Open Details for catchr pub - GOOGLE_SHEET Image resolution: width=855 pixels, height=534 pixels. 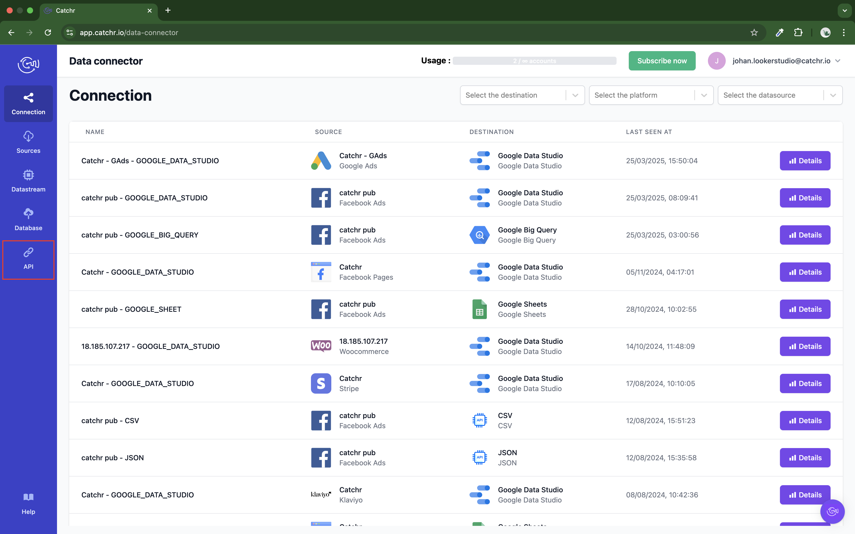click(x=805, y=309)
